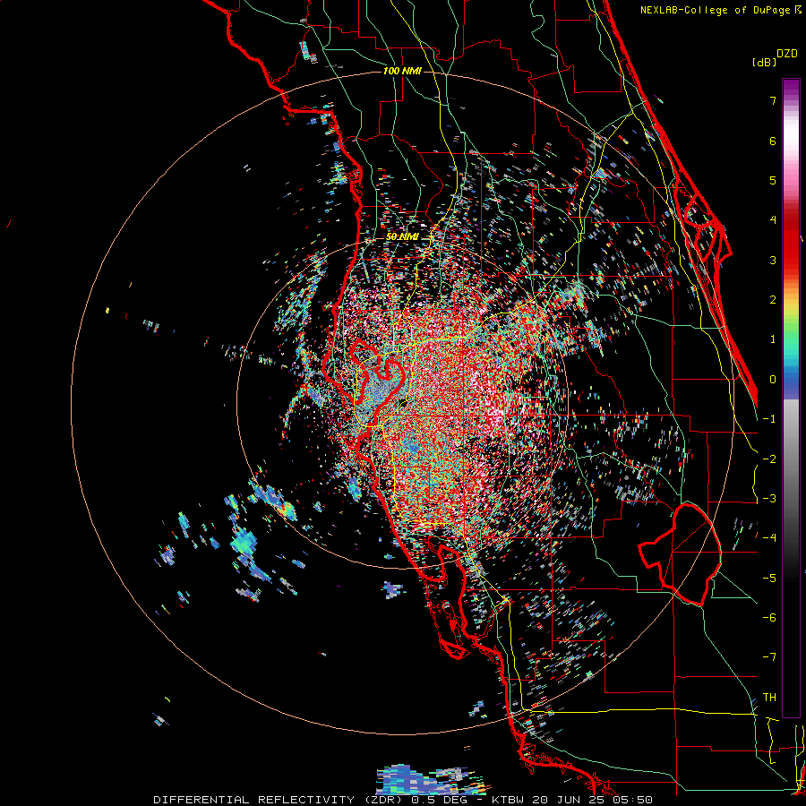Click the "05:50" timestamp
806x806 pixels.
[633, 800]
